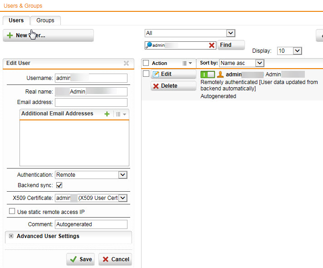Image resolution: width=323 pixels, height=268 pixels.
Task: Save the user changes
Action: click(81, 259)
